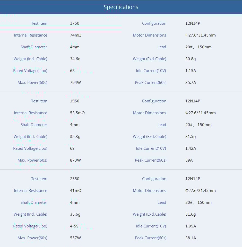Select the 41mΩ internal resistance value
Screen dimensions: 242x247
[x=76, y=191]
